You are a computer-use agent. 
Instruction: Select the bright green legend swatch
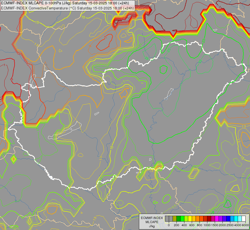[x=182, y=218]
